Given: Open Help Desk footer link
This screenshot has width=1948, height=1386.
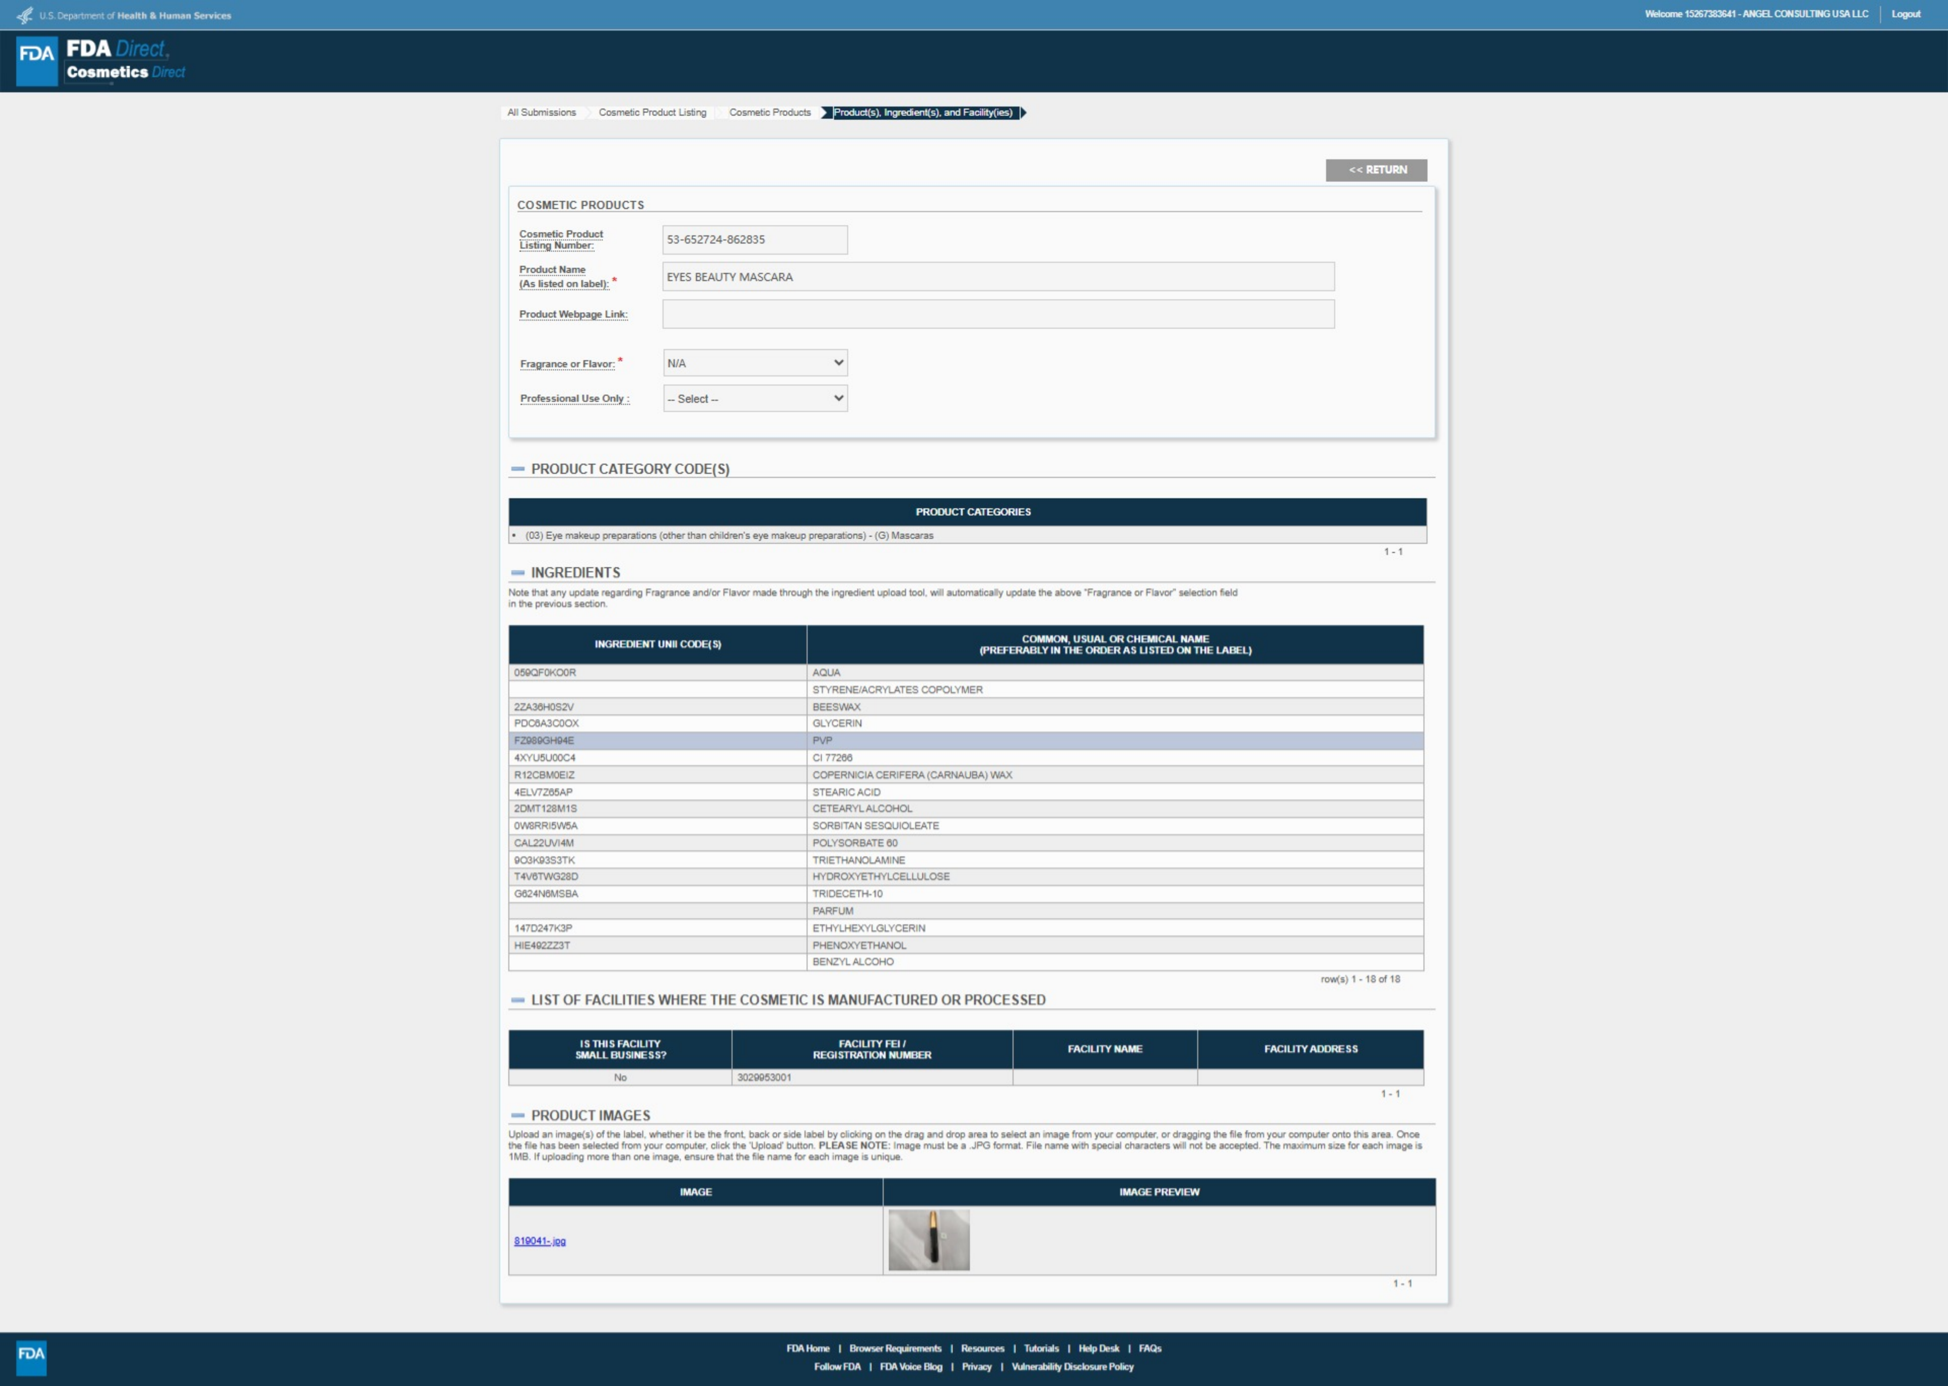Looking at the screenshot, I should click(1098, 1348).
